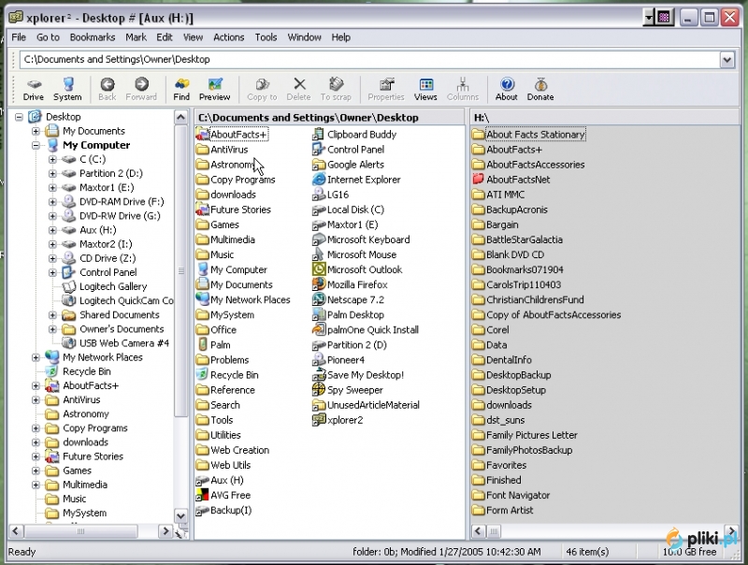The height and width of the screenshot is (565, 748).
Task: Select Family Pictures Letter folder
Action: click(525, 435)
